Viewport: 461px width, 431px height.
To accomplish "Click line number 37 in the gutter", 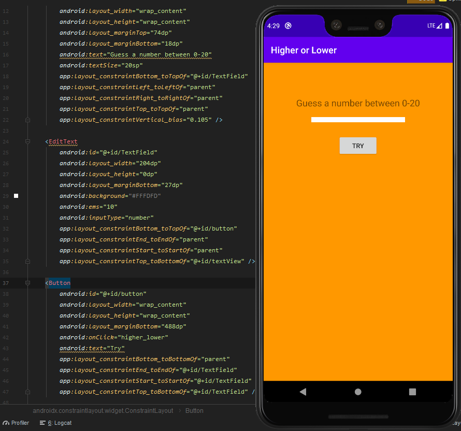I will [x=6, y=283].
